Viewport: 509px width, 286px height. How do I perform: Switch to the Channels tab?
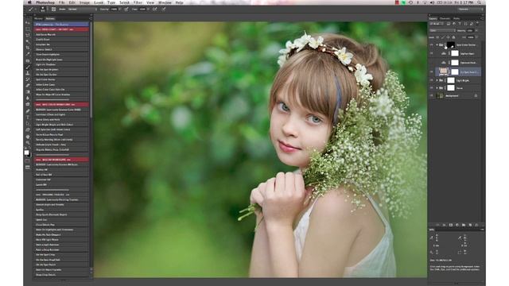[445, 18]
